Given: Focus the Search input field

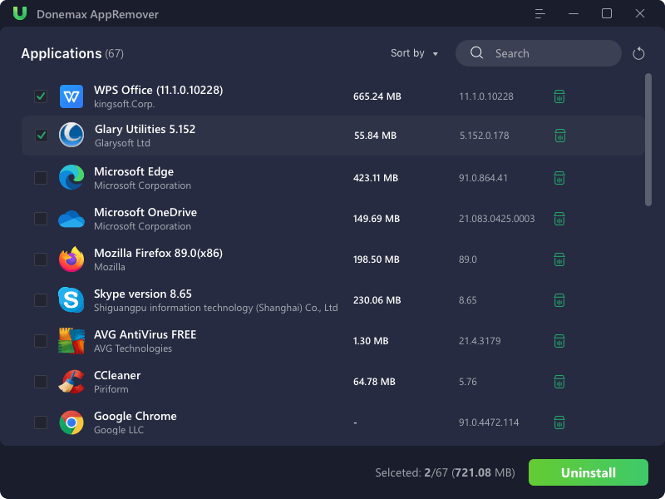Looking at the screenshot, I should click(549, 53).
